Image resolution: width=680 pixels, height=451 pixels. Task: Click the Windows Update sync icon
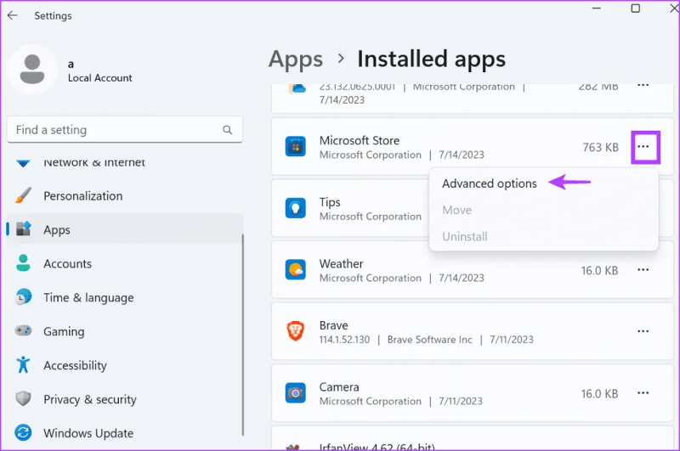(x=23, y=432)
